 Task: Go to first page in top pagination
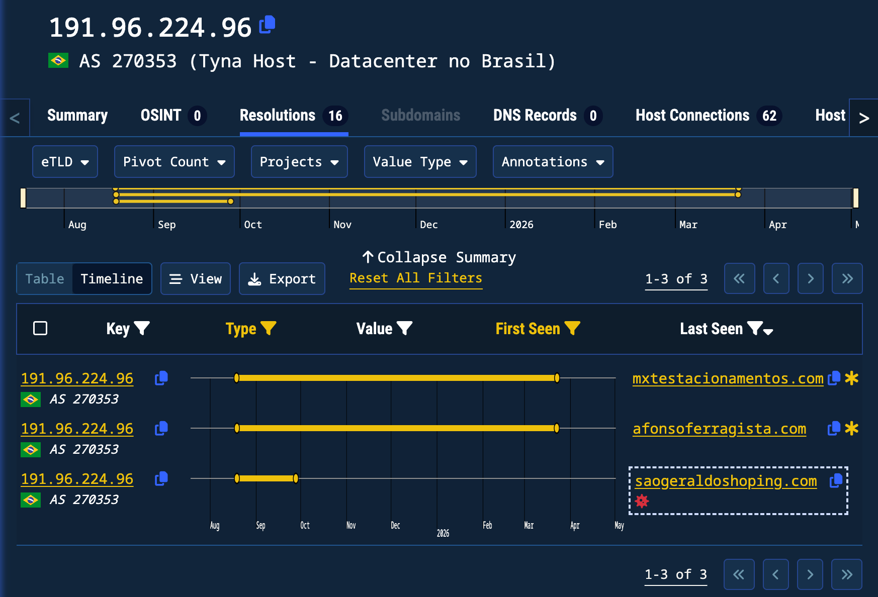click(739, 278)
